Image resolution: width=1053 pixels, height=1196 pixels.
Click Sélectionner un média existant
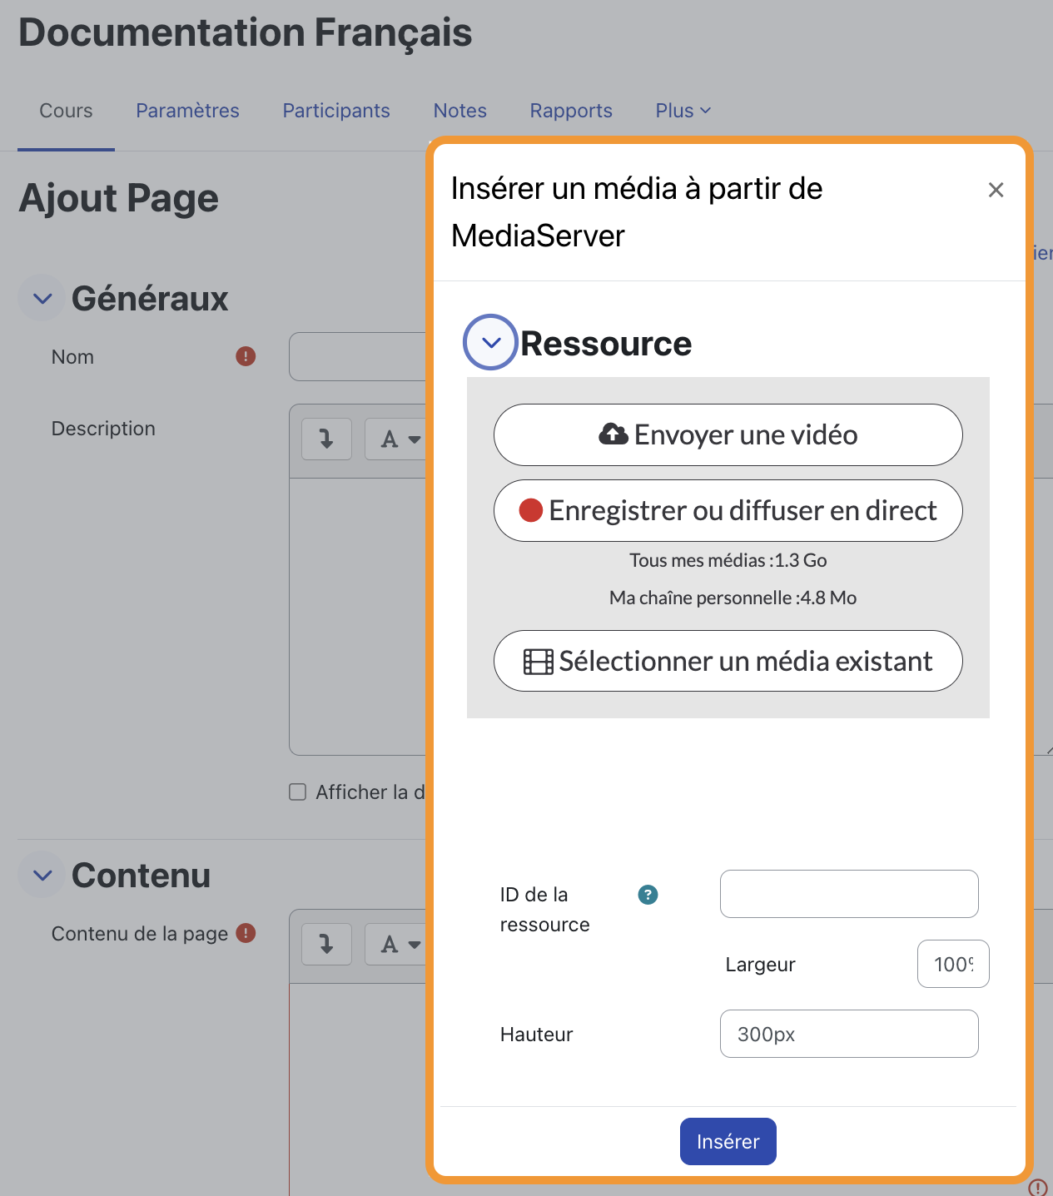tap(728, 661)
